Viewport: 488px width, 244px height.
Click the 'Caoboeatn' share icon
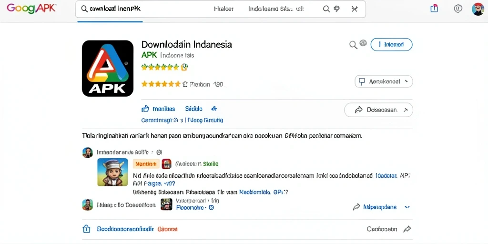[407, 229]
